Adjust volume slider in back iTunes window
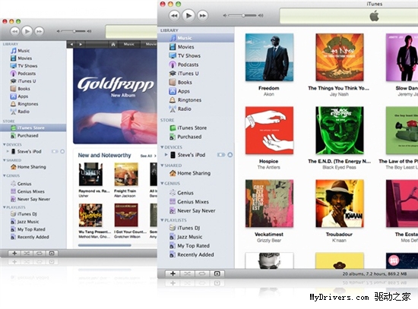The width and height of the screenshot is (418, 309). (74, 31)
